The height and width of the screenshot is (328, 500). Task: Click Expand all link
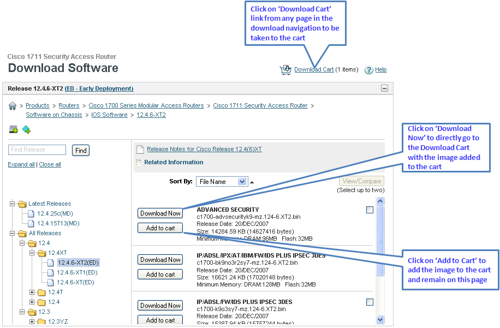click(x=21, y=164)
